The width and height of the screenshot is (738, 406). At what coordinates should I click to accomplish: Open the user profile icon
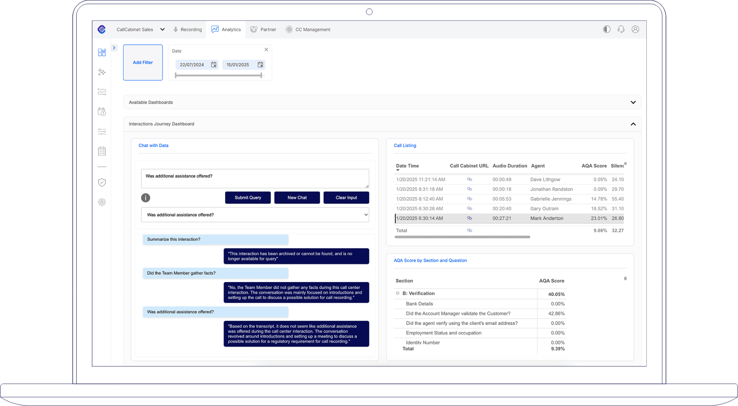(635, 29)
